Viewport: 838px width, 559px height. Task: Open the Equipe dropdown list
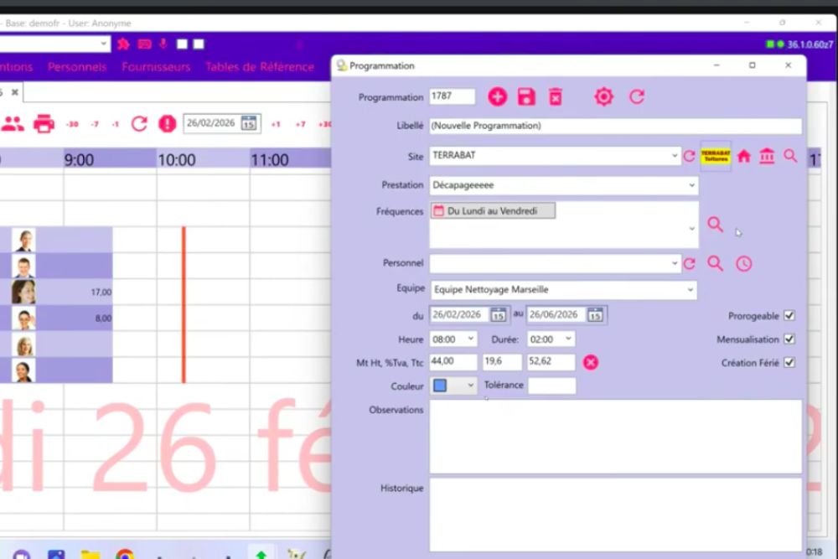coord(691,290)
